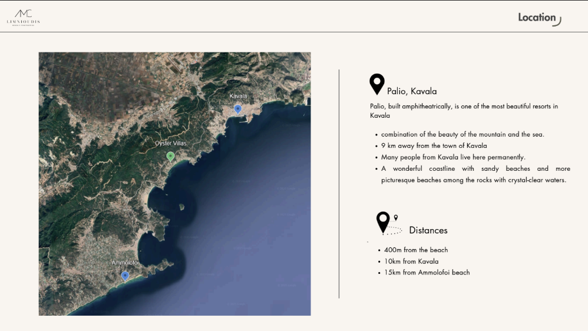The image size is (588, 331).
Task: Click the 'Oyster Villas' map label
Action: pos(171,143)
